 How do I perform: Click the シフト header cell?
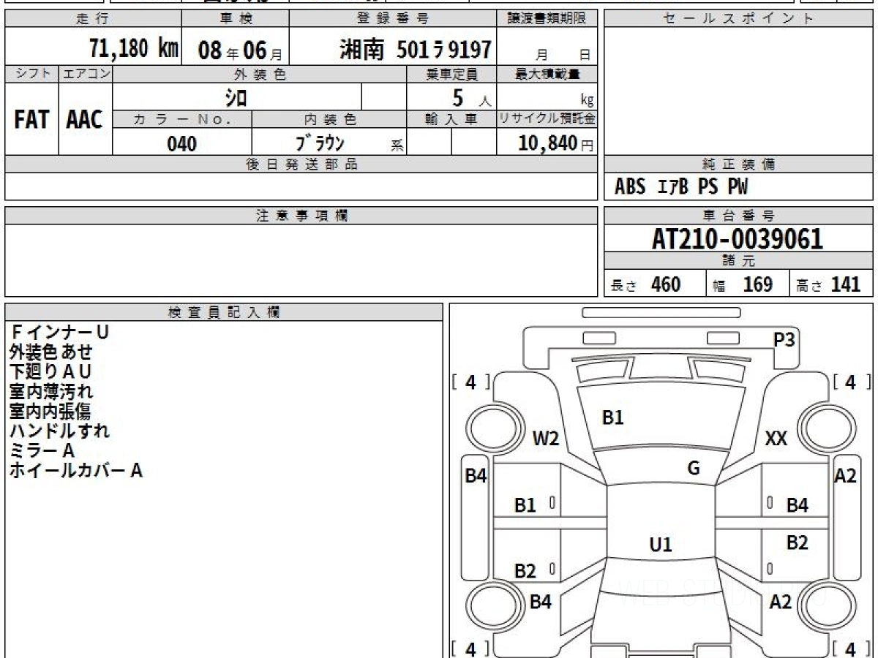pyautogui.click(x=31, y=74)
